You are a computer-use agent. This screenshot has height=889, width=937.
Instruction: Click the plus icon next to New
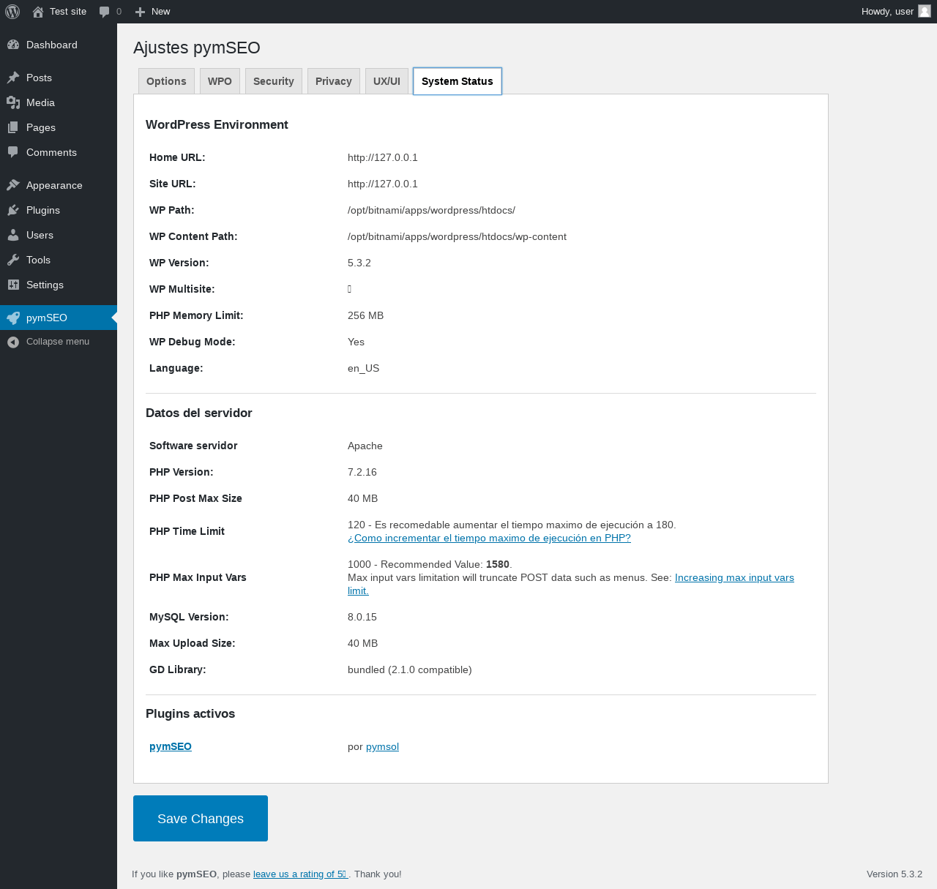[141, 12]
